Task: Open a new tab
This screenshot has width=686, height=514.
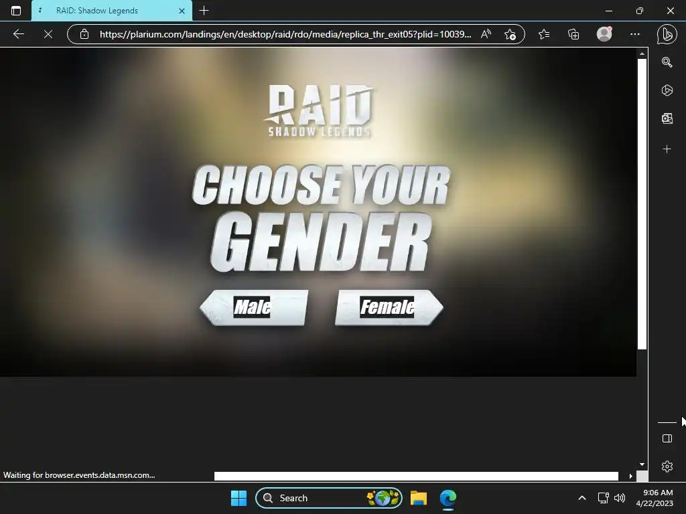Action: point(204,11)
